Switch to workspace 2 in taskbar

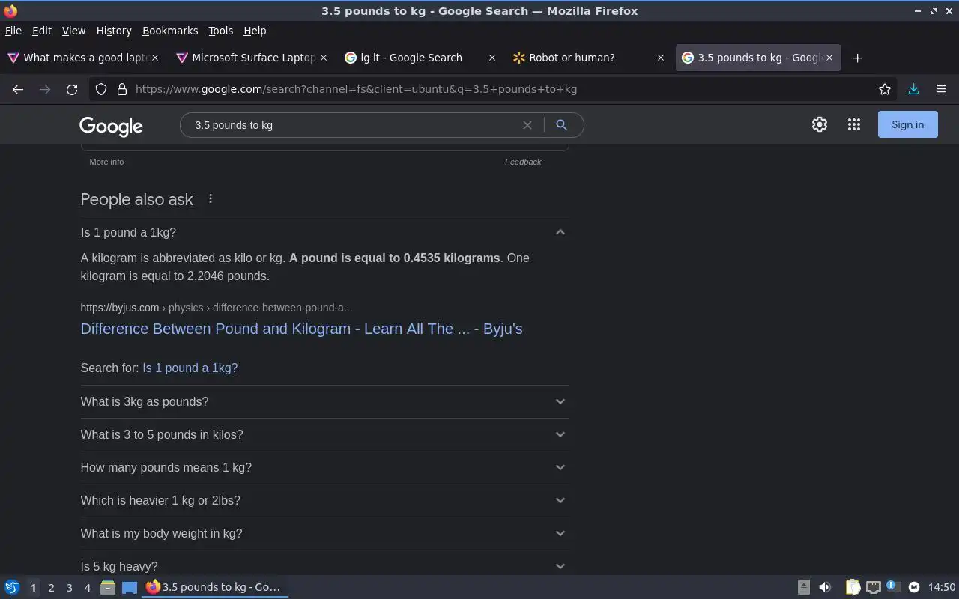click(x=51, y=588)
